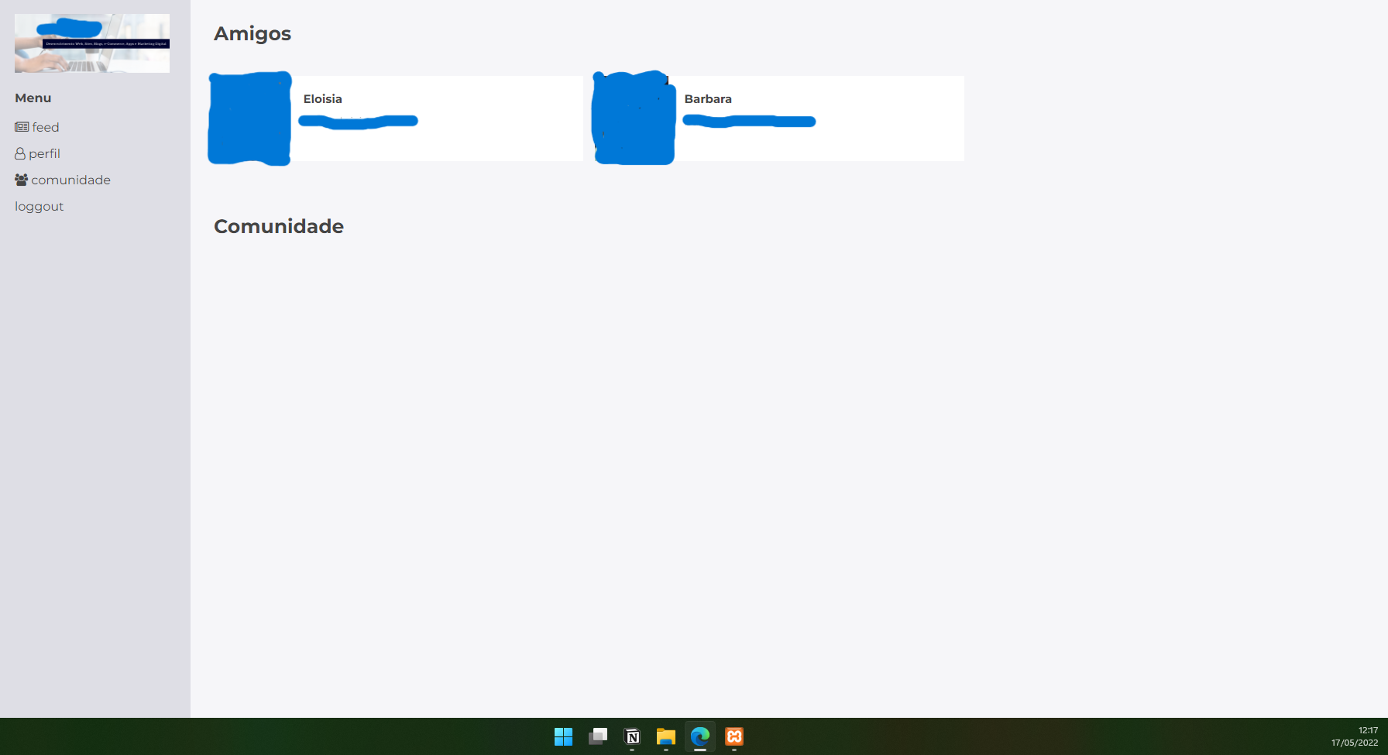Click the profile banner image in sidebar
The image size is (1388, 755).
pyautogui.click(x=92, y=43)
